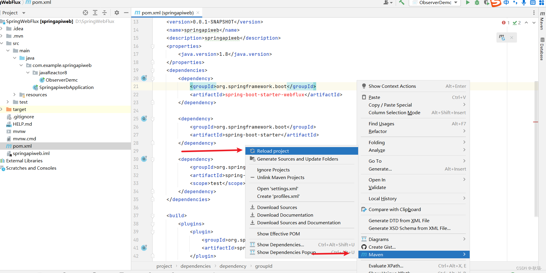Expand all in Project panel
Screen dimensions: 546x273
[95, 13]
